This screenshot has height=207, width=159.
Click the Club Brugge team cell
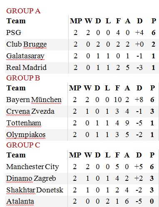(x=26, y=45)
